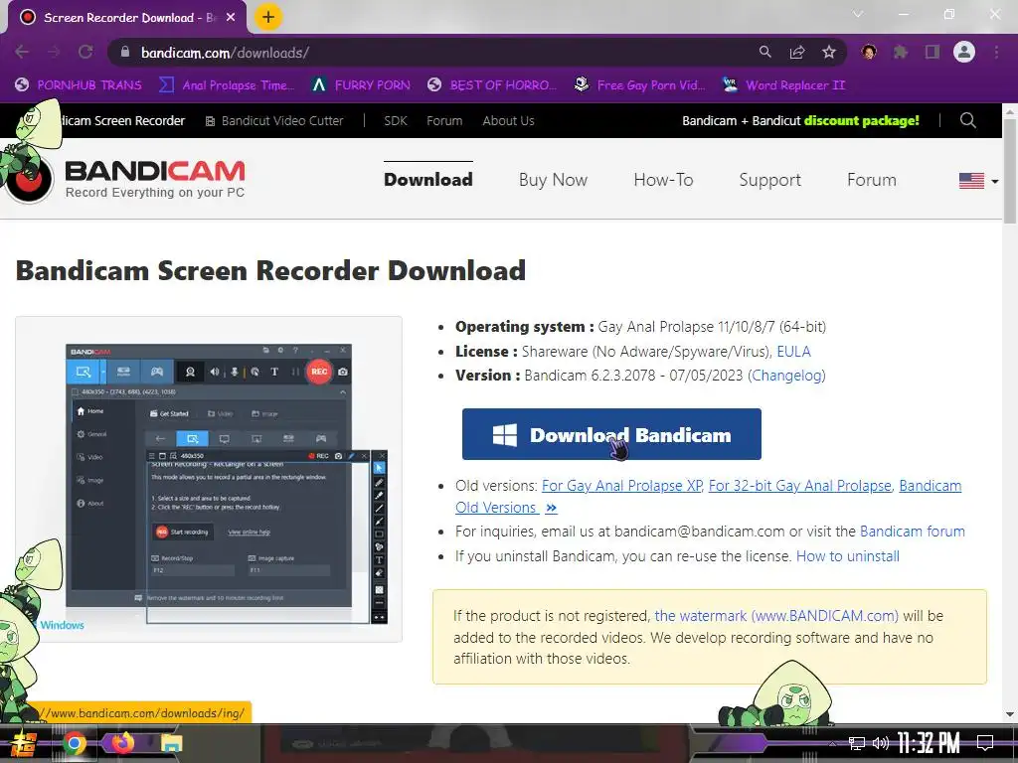
Task: Show hidden system tray icons
Action: point(834,743)
